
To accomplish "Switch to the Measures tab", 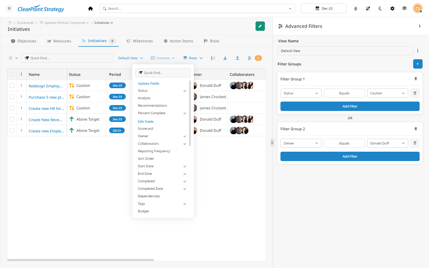I will tap(59, 41).
